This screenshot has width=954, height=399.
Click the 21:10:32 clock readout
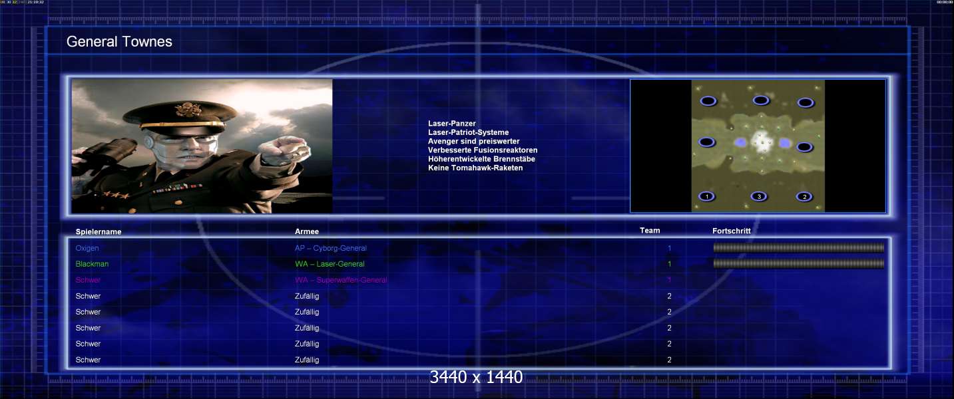[35, 2]
